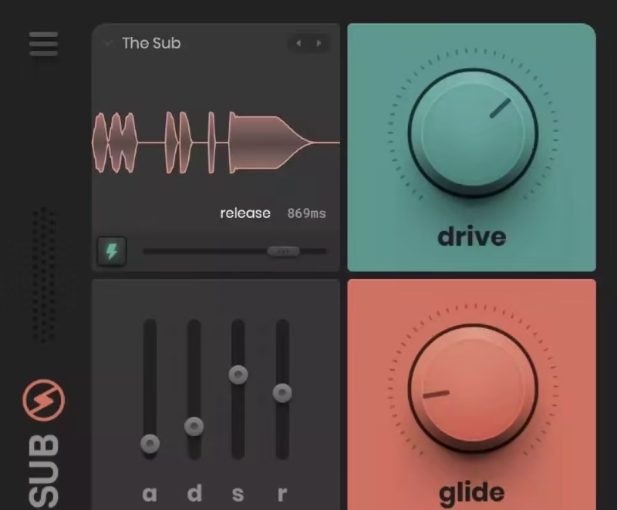Click the drive label
617x510 pixels.
(472, 237)
